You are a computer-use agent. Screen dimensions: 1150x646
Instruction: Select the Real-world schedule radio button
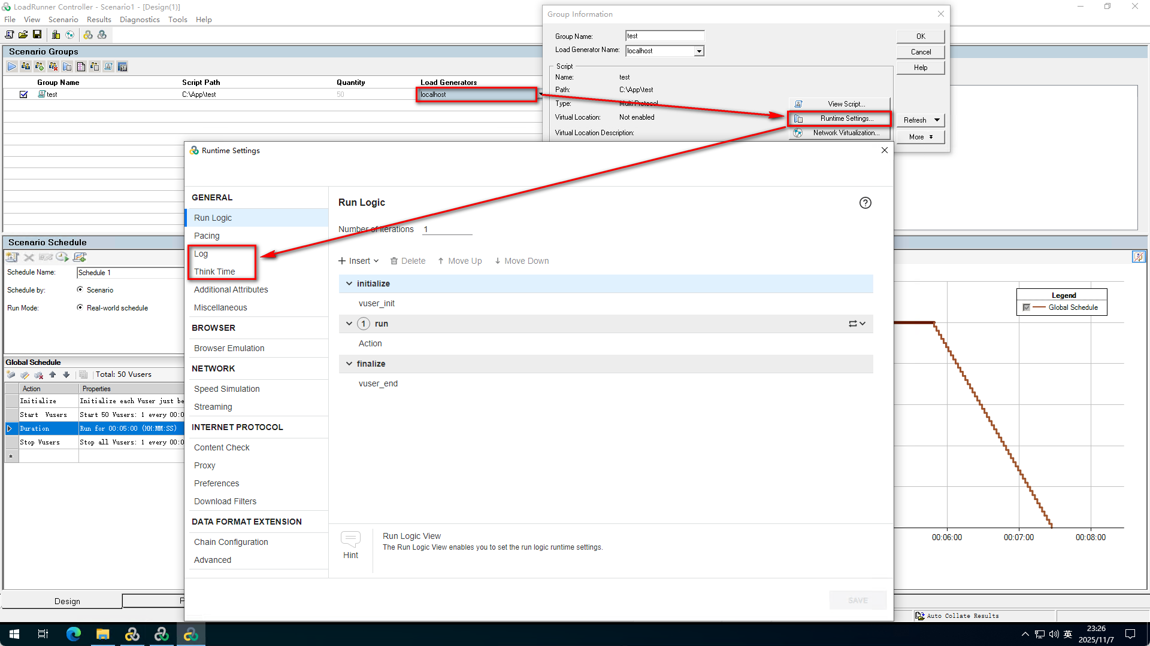(x=80, y=307)
